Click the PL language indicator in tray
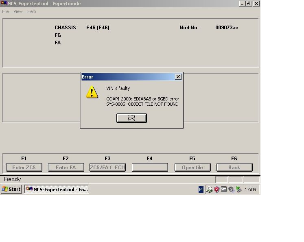The image size is (304, 242). 201,190
